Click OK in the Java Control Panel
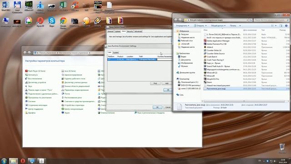The width and height of the screenshot is (291, 164). 157,108
